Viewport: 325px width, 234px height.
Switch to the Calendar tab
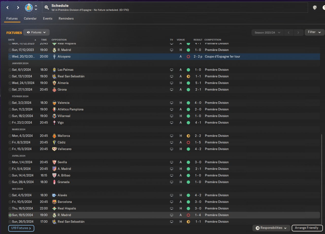coord(30,19)
